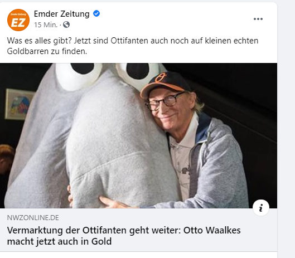Image resolution: width=295 pixels, height=258 pixels.
Task: Click the globe public-audience icon
Action: click(x=66, y=25)
